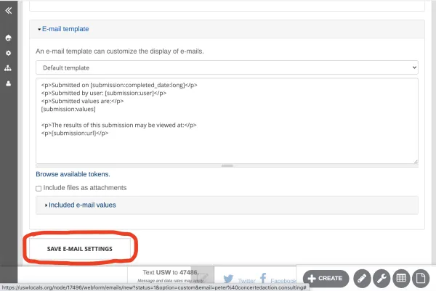Image resolution: width=436 pixels, height=291 pixels.
Task: Click the 'Submitted on' date token line
Action: click(x=119, y=85)
